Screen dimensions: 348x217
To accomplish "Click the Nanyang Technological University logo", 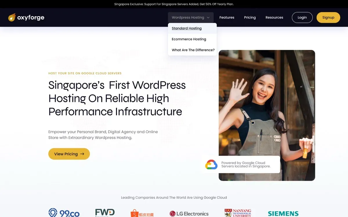I will pyautogui.click(x=238, y=213).
